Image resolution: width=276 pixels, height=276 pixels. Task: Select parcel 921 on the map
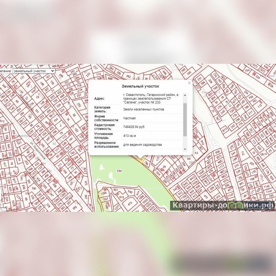116,190
